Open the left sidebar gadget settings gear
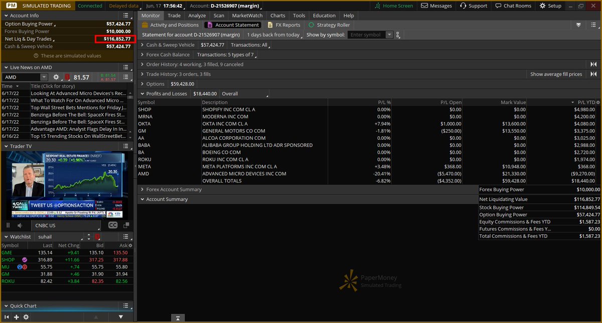Viewport: 602px width, 323px height. [26, 317]
